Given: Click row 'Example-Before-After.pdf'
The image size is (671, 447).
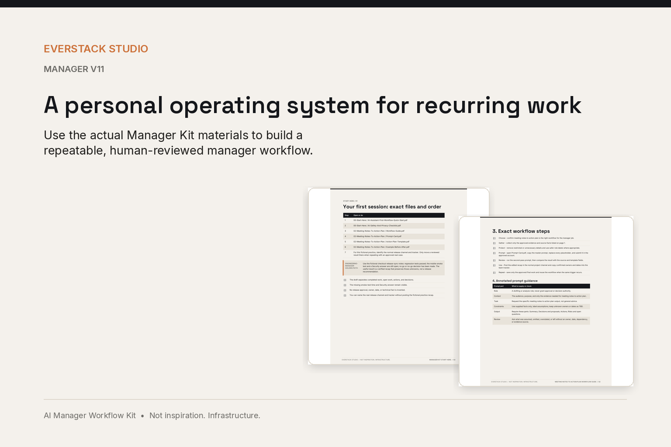Looking at the screenshot, I should (x=394, y=247).
